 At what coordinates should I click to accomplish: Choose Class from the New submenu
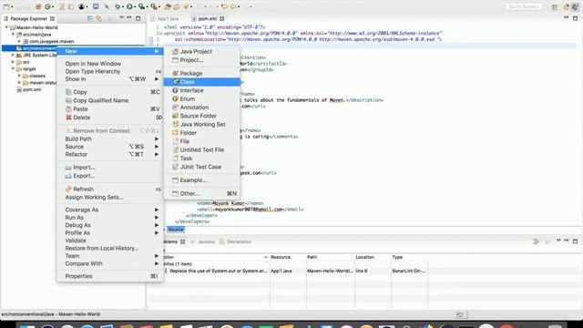pyautogui.click(x=202, y=82)
